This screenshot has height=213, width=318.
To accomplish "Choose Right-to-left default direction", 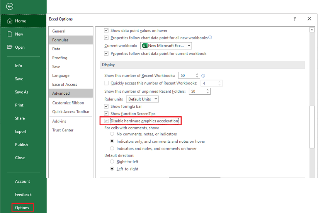I will [112, 162].
